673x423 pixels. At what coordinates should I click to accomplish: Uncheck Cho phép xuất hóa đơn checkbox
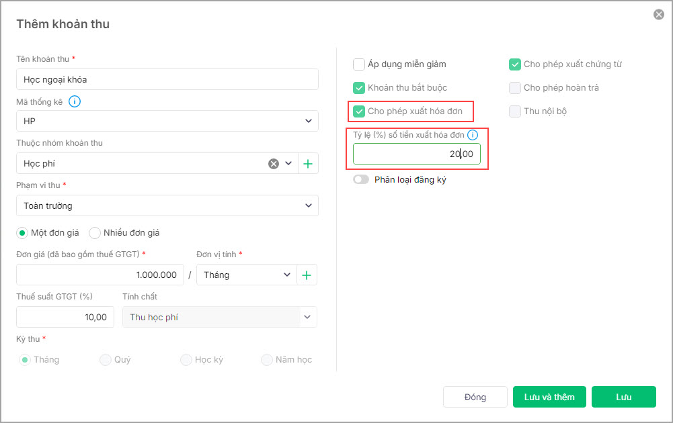pos(359,111)
